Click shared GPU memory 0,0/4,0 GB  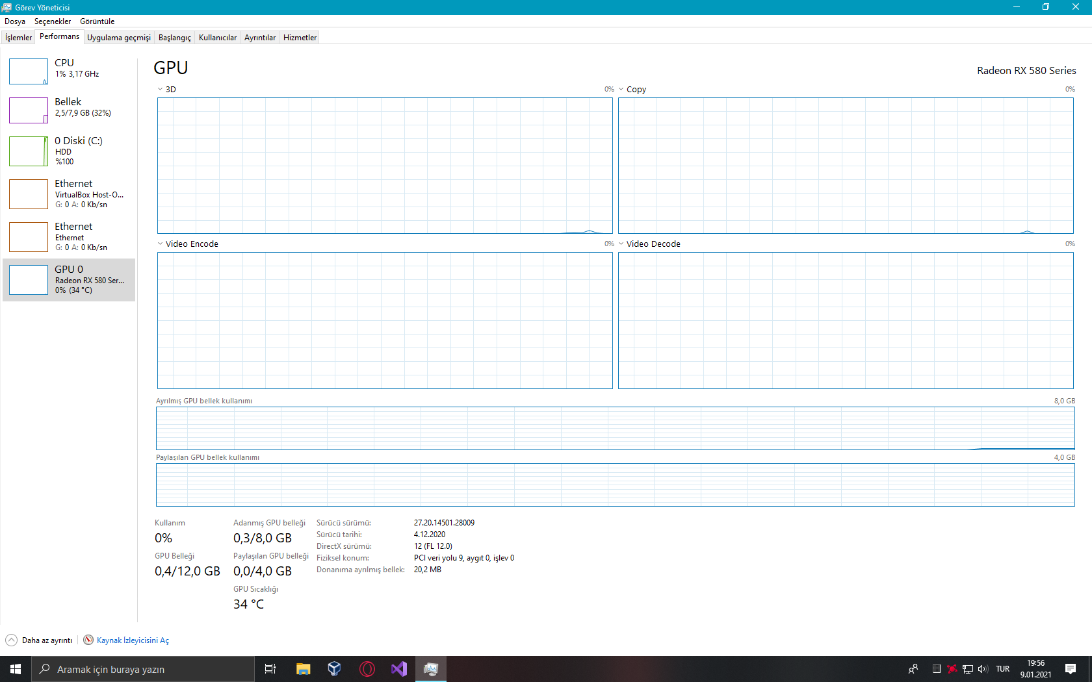263,572
